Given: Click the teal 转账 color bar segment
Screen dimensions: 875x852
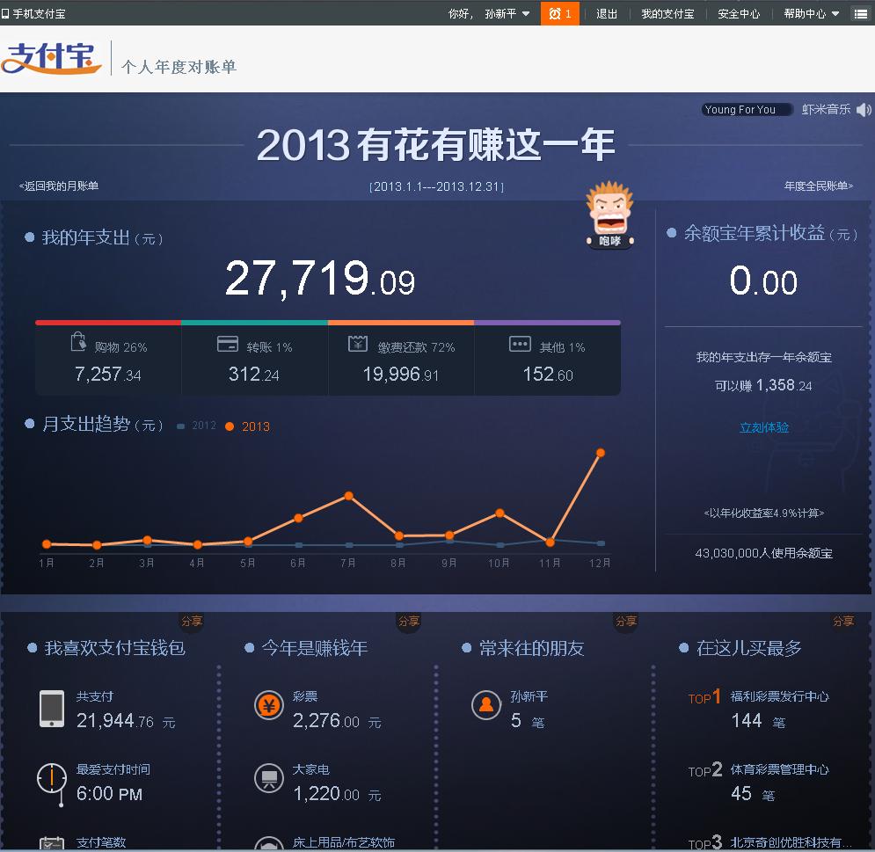Looking at the screenshot, I should [x=254, y=323].
